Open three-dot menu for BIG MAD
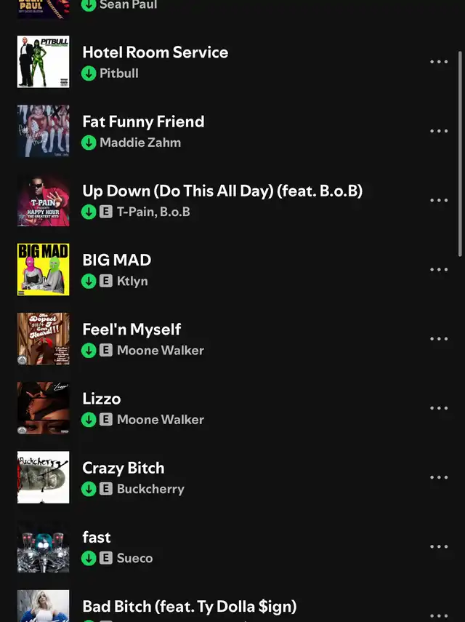 [439, 270]
